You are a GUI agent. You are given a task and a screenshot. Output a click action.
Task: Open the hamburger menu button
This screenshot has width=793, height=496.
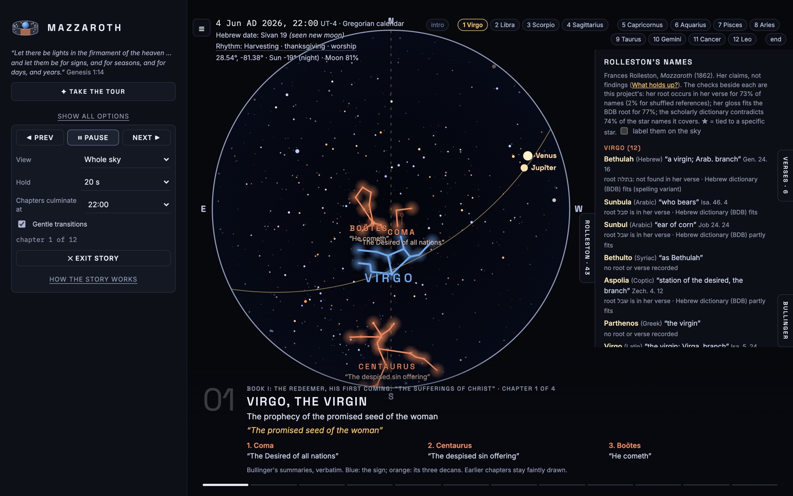coord(201,29)
